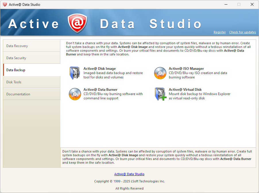Click the Active@ red shield logo in banner
This screenshot has height=193, width=259.
coord(77,23)
